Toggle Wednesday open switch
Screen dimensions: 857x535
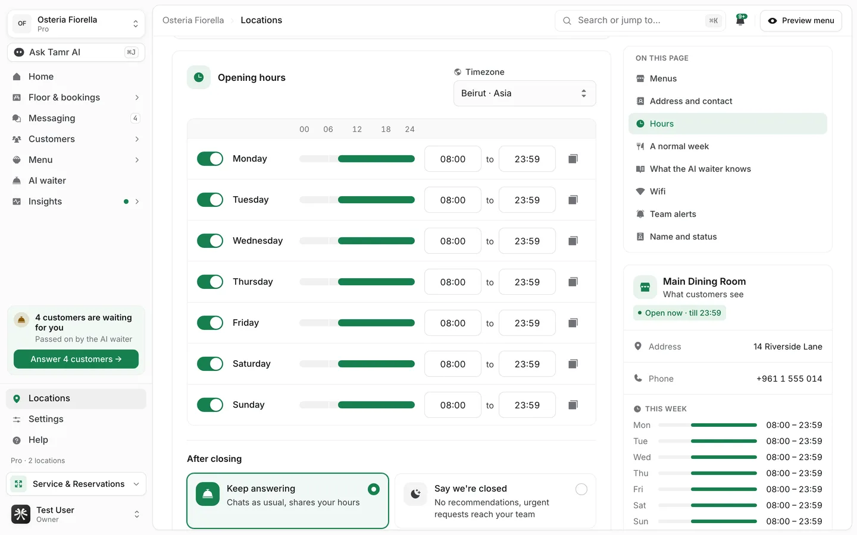coord(210,241)
